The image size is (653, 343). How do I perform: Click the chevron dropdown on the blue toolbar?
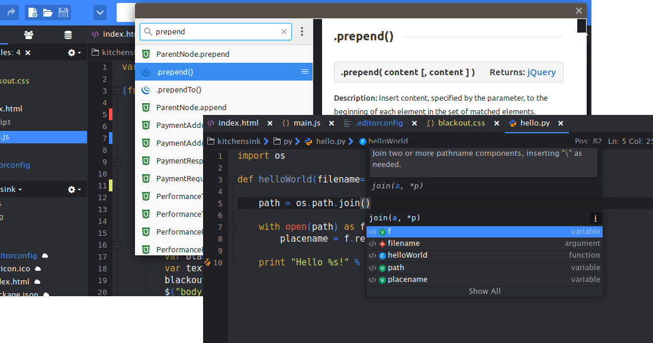(x=99, y=12)
